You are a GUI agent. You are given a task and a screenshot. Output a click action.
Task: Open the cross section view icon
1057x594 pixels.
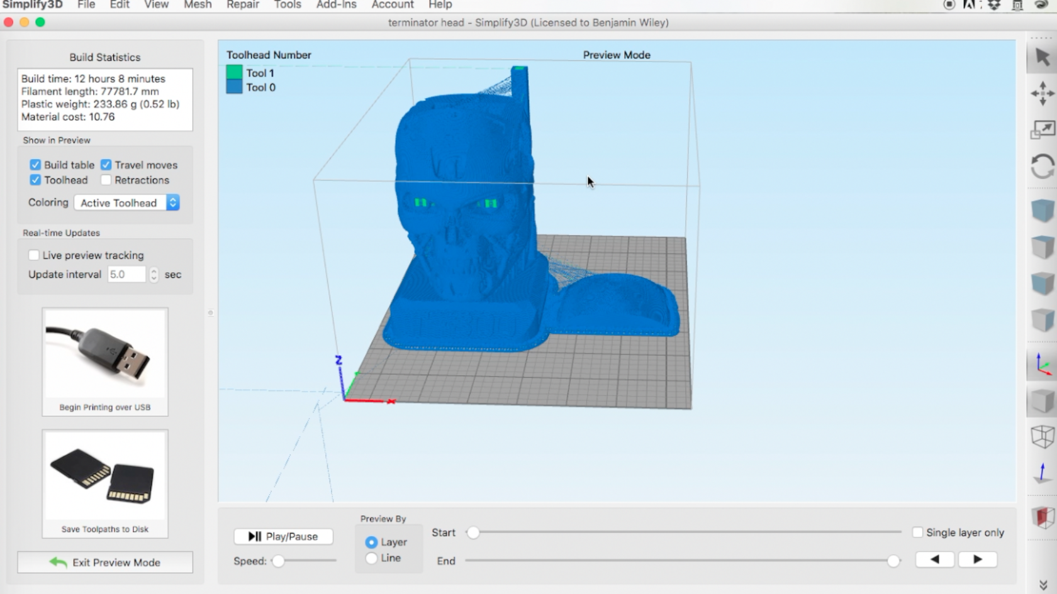(x=1042, y=517)
